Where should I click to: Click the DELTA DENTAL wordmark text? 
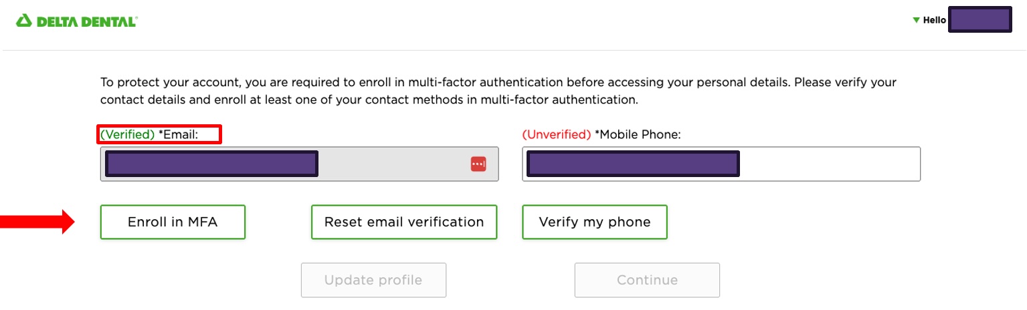click(87, 21)
